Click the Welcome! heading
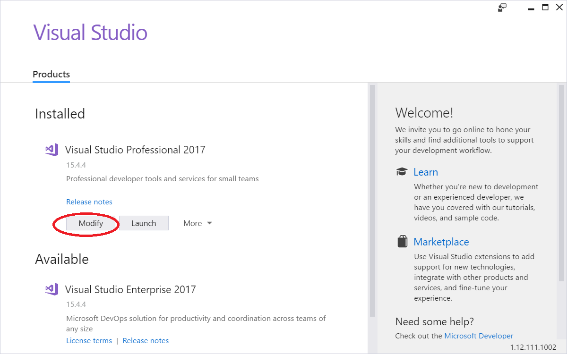The height and width of the screenshot is (354, 567). coord(424,112)
